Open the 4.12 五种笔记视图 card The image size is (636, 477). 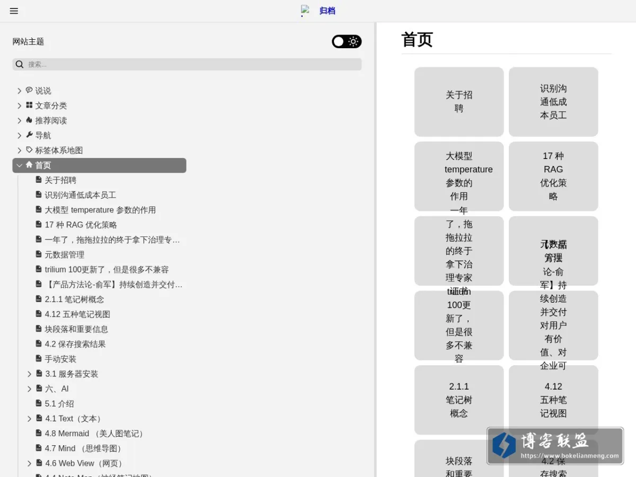point(553,400)
